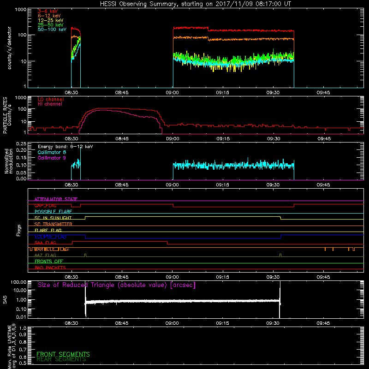Select the "REAR SEGMENTS" legend label

pos(61,359)
